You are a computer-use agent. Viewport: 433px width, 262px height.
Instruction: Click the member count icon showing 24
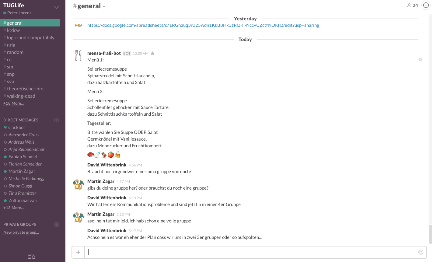point(413,5)
